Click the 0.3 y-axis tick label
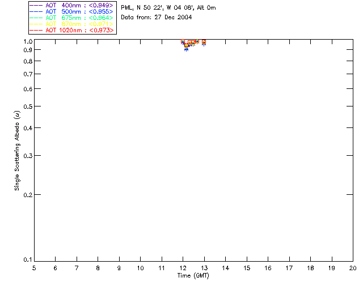Screen dimensions: 363x290 point(28,156)
